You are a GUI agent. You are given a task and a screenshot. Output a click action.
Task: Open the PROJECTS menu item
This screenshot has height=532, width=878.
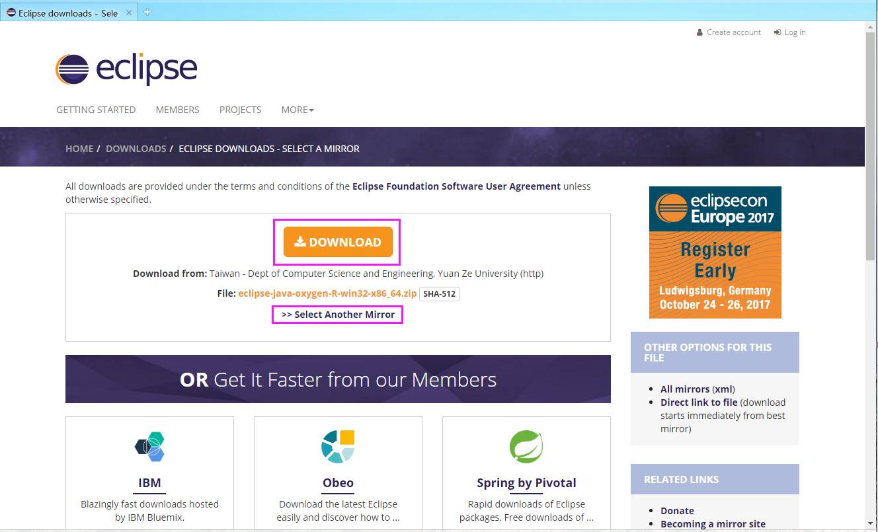240,110
